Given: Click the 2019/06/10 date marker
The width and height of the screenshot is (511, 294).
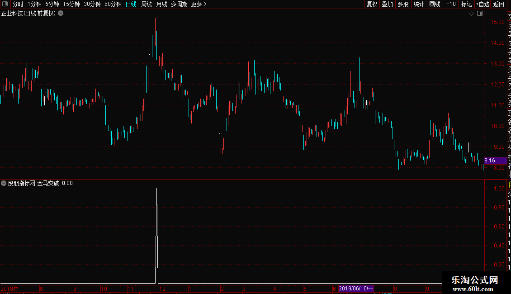Looking at the screenshot, I should 355,289.
